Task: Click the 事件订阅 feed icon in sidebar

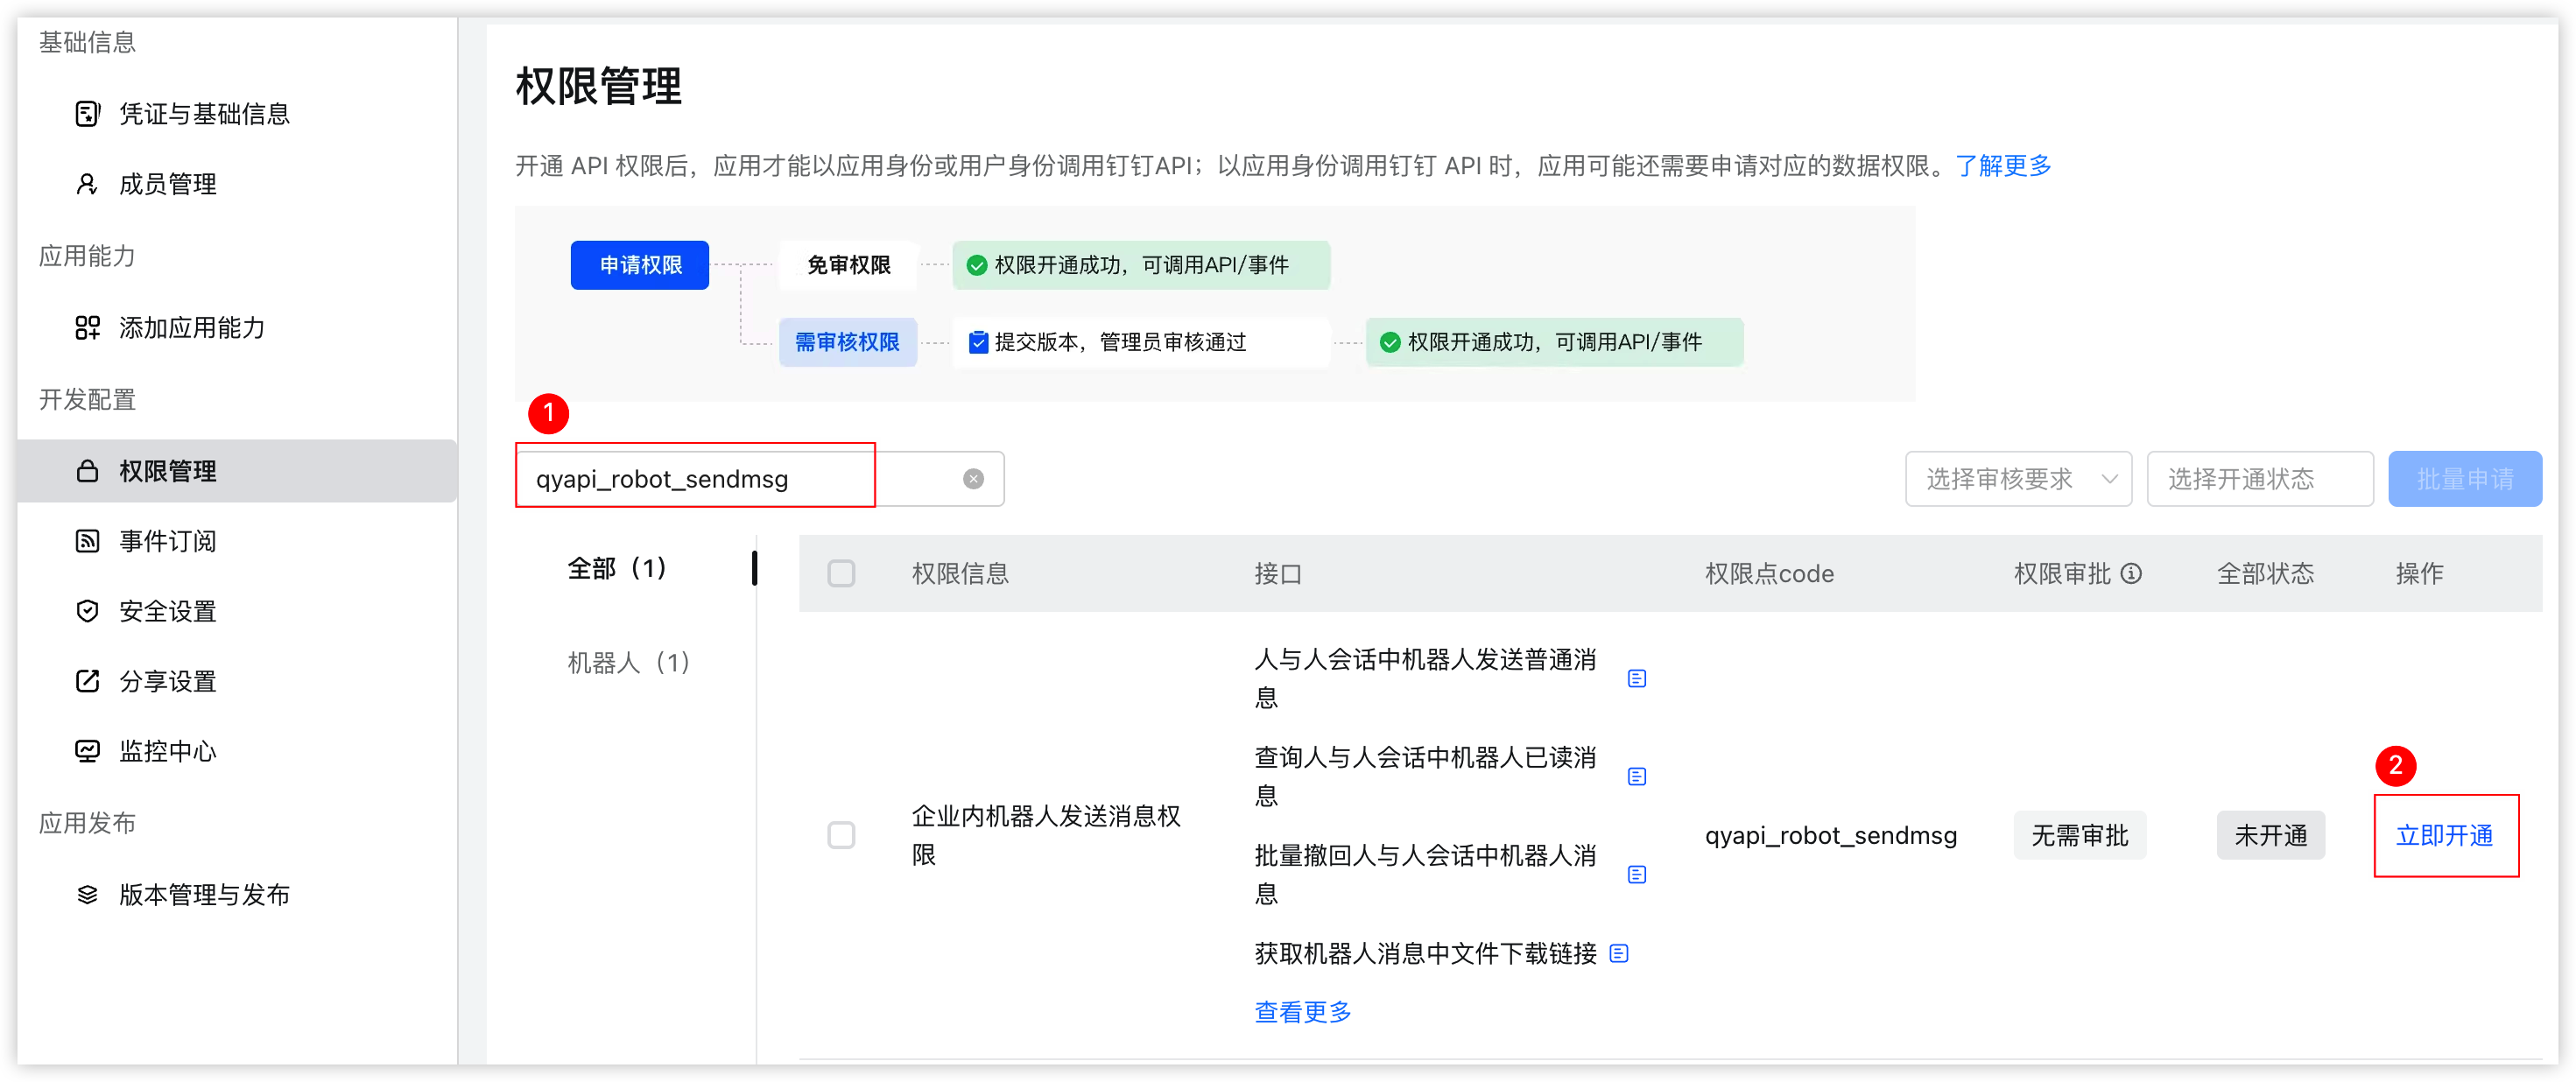Action: click(x=87, y=540)
